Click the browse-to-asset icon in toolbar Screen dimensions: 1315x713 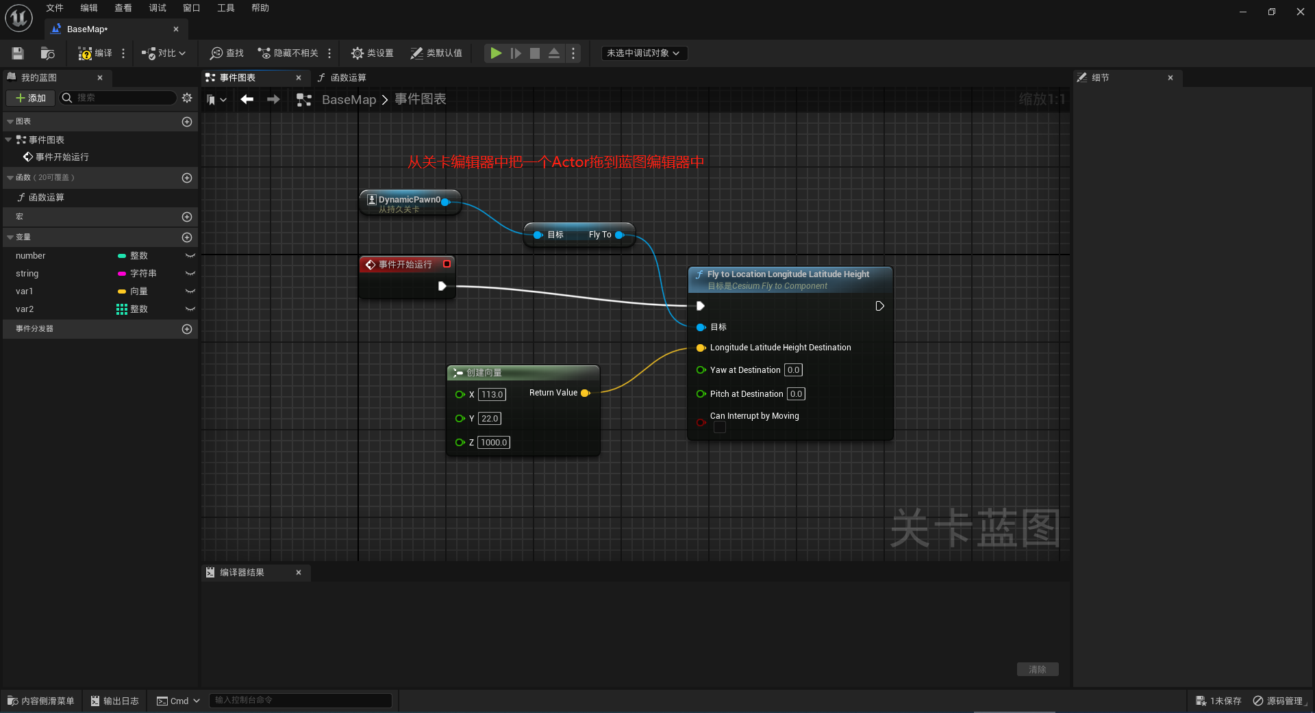pos(47,53)
